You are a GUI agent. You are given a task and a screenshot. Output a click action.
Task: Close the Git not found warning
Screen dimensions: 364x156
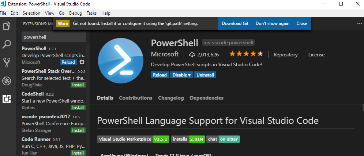302,23
